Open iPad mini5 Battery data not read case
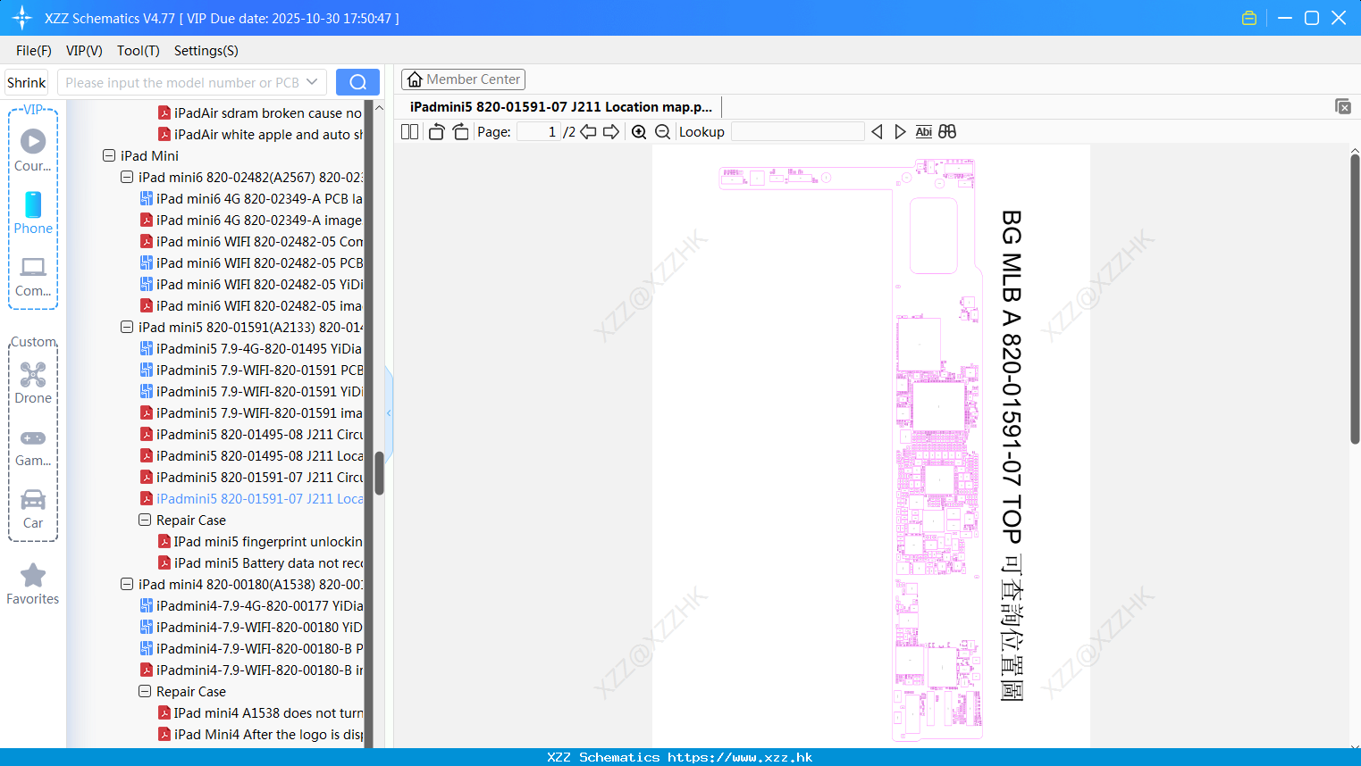 (x=260, y=562)
